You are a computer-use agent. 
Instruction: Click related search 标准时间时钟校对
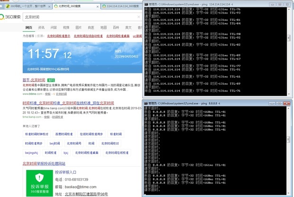point(37,134)
